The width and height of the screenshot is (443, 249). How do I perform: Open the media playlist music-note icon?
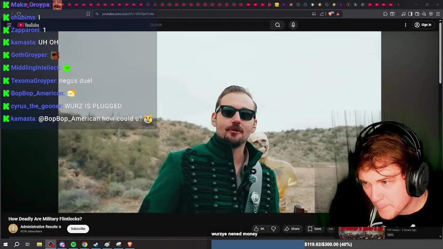point(403,14)
